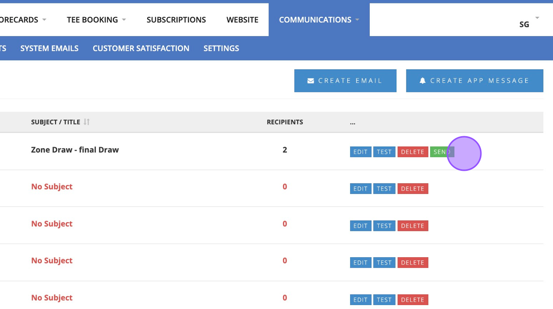The width and height of the screenshot is (553, 309).
Task: Edit the first No Subject email
Action: click(x=360, y=189)
